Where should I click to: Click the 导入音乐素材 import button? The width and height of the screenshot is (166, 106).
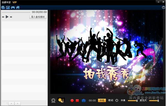38,17
